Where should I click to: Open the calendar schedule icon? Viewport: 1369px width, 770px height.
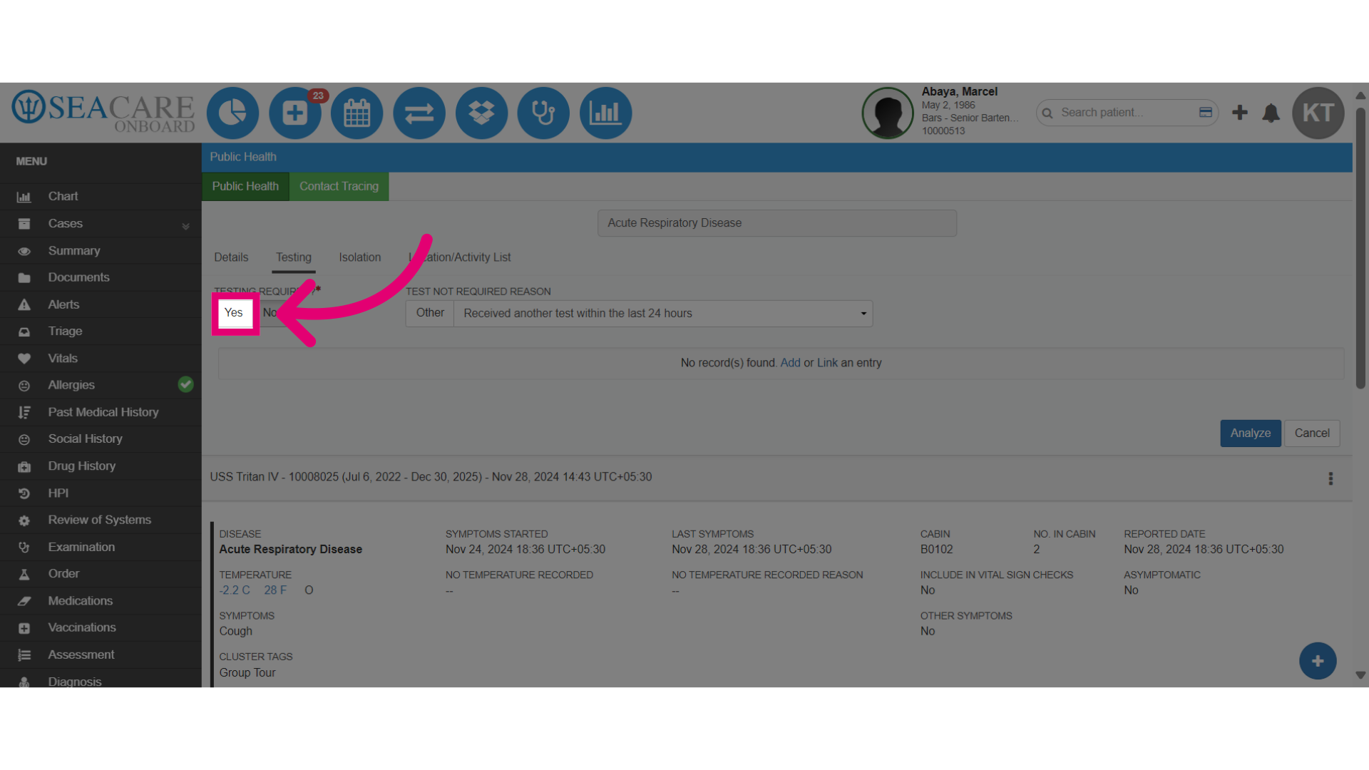tap(357, 113)
